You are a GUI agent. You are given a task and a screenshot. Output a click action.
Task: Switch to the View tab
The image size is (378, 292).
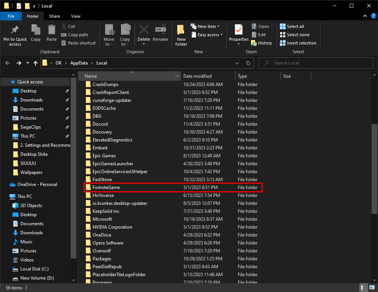(76, 16)
